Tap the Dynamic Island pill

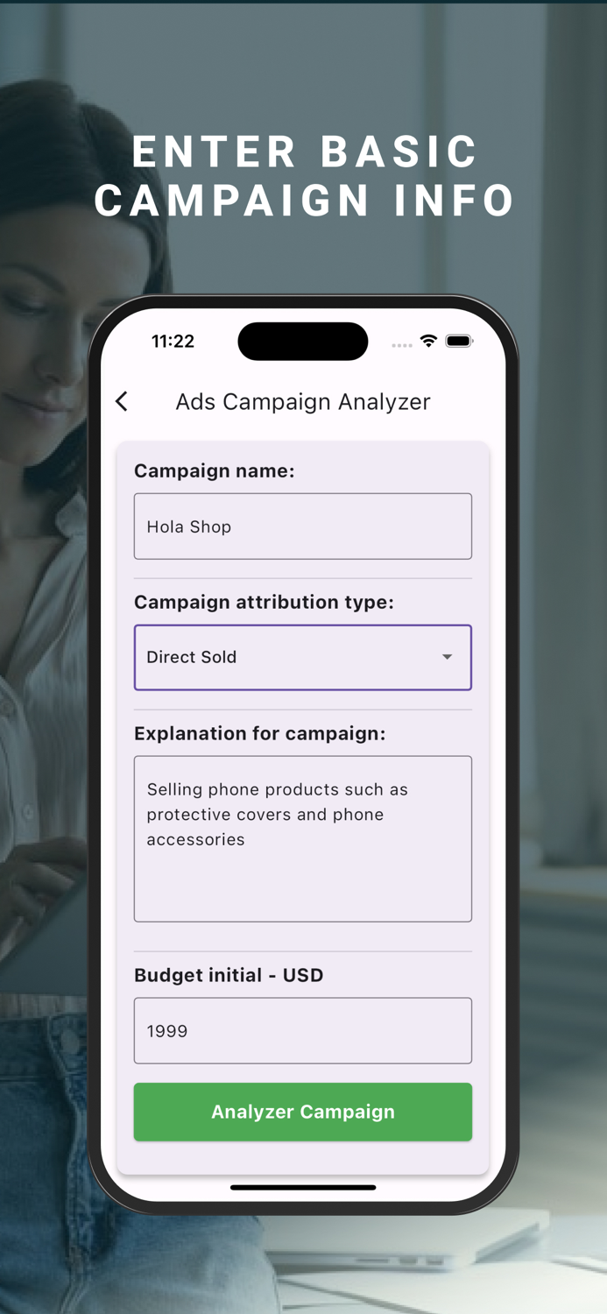click(x=302, y=341)
